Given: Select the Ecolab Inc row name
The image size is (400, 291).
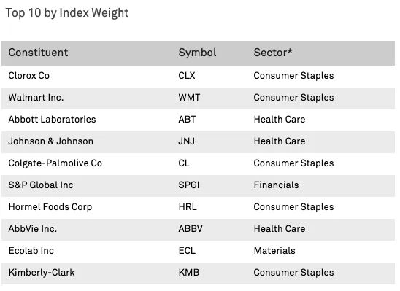Looking at the screenshot, I should [x=31, y=251].
